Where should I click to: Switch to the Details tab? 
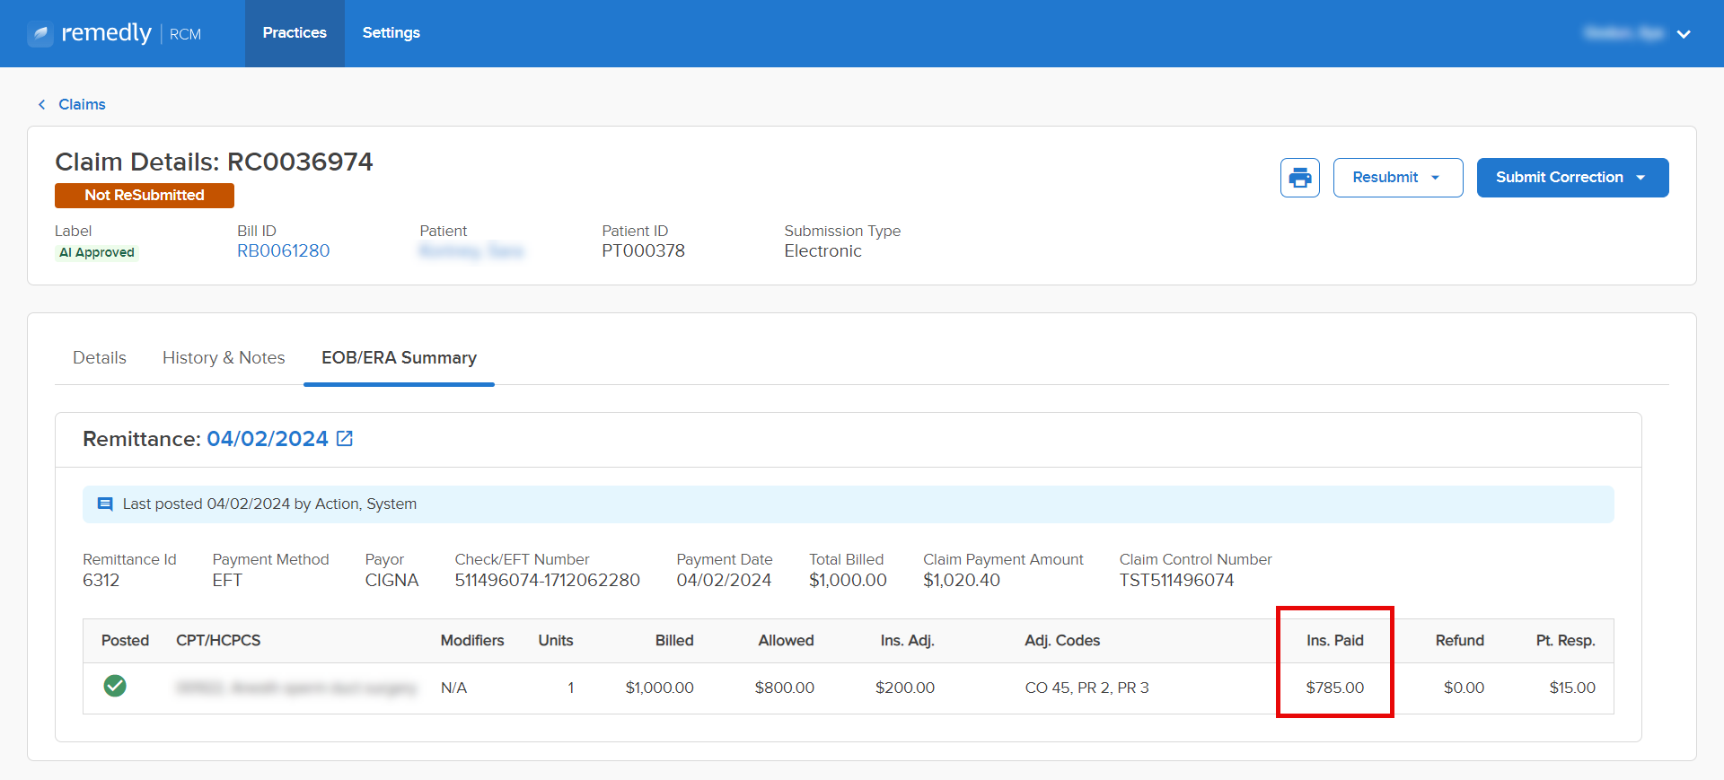(100, 358)
